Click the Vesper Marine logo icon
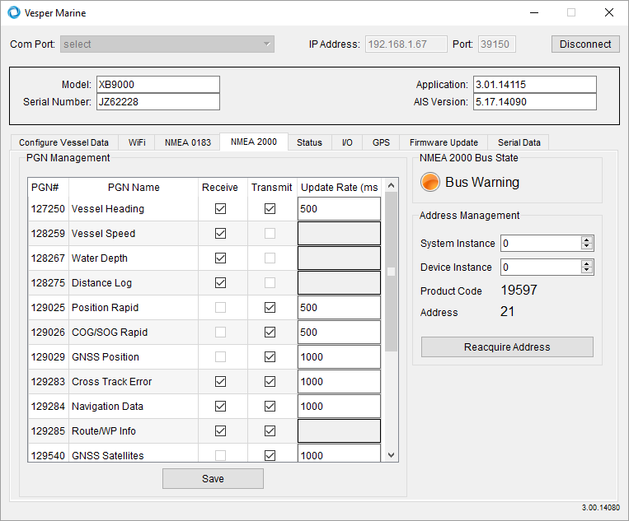The height and width of the screenshot is (521, 629). (14, 12)
